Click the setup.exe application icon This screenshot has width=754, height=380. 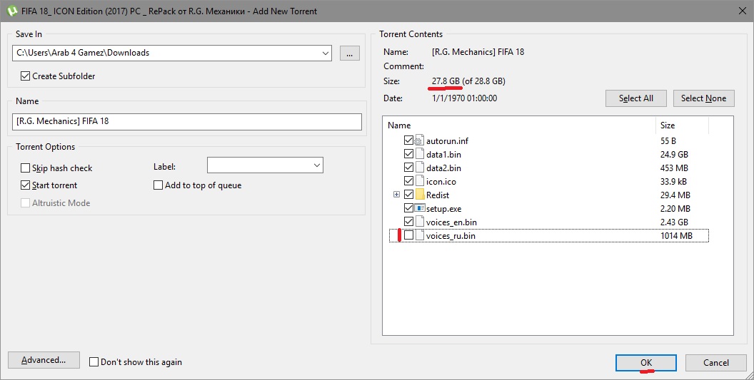pyautogui.click(x=419, y=208)
